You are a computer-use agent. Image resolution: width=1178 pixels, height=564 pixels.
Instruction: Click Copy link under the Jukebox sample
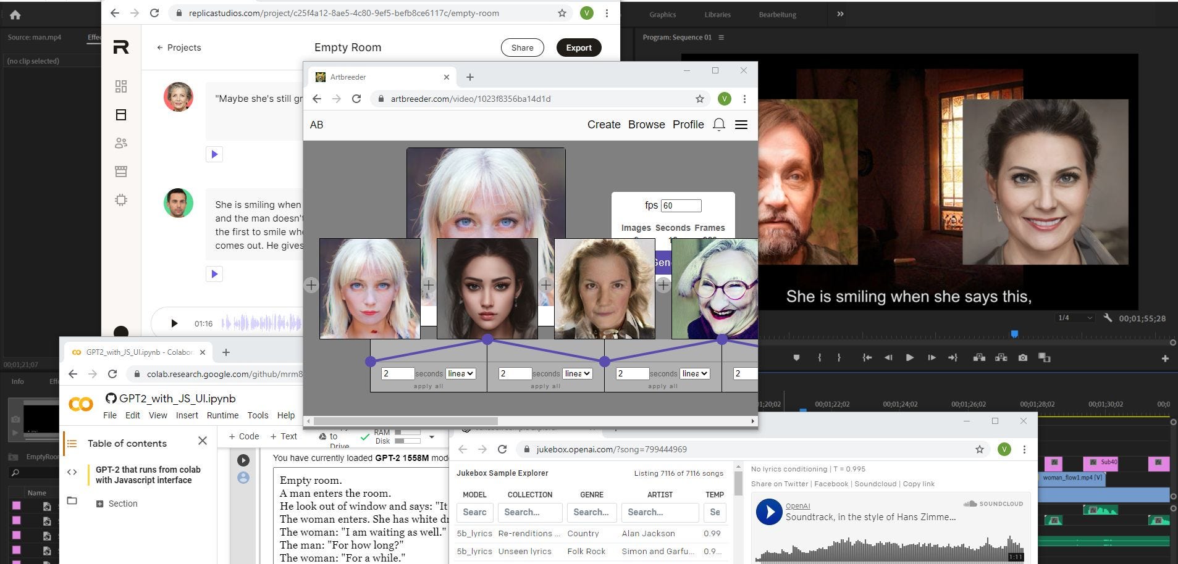coord(919,484)
